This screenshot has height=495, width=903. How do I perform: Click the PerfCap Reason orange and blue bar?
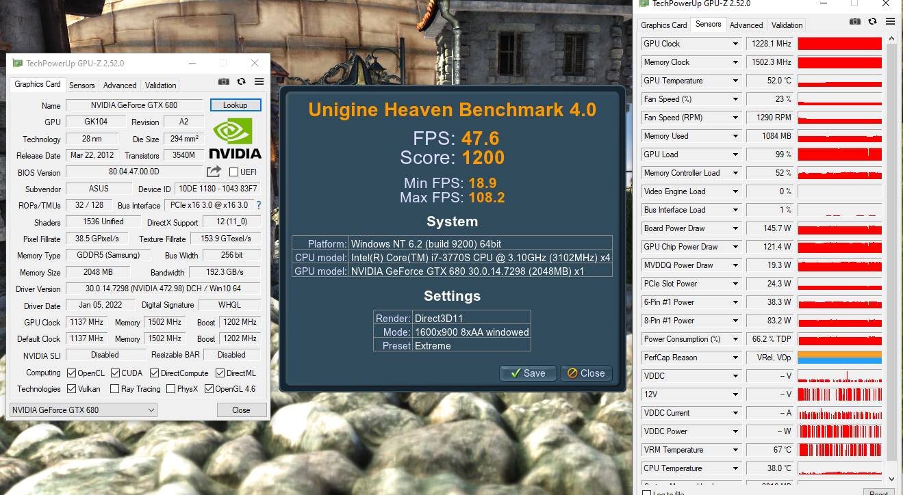[839, 358]
